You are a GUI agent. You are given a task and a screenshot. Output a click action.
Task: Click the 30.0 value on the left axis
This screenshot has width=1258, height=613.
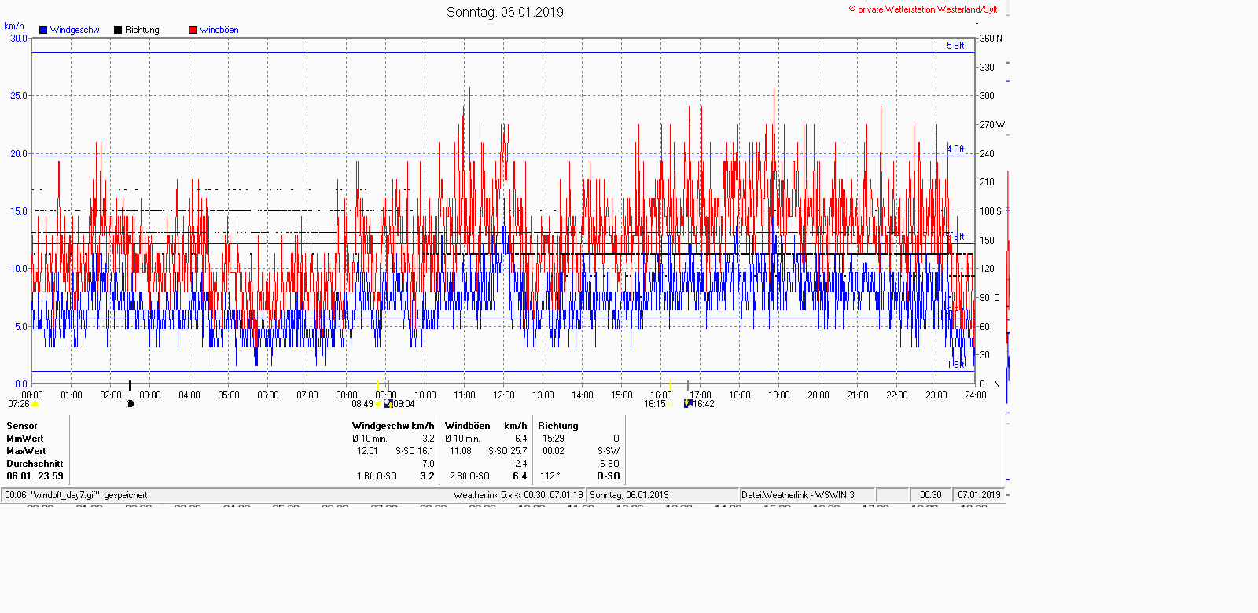coord(18,38)
